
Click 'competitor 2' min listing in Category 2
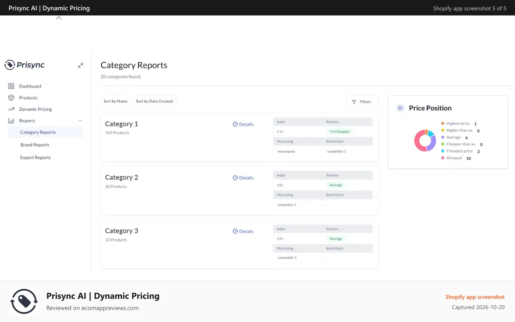tap(287, 205)
